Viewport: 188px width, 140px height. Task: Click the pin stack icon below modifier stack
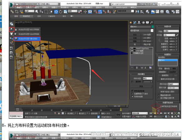tap(132, 67)
